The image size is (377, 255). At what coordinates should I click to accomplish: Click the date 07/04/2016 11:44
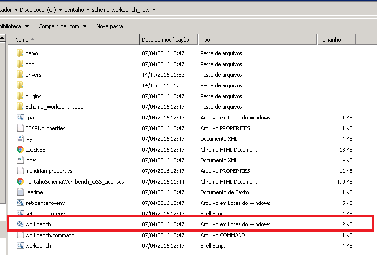163,182
